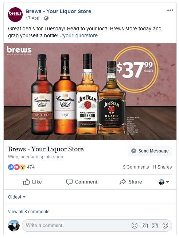
Task: Open the #yourliquorstore hashtag link
Action: pos(79,36)
